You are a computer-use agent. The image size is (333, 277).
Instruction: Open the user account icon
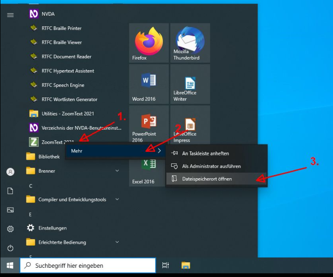(10, 172)
